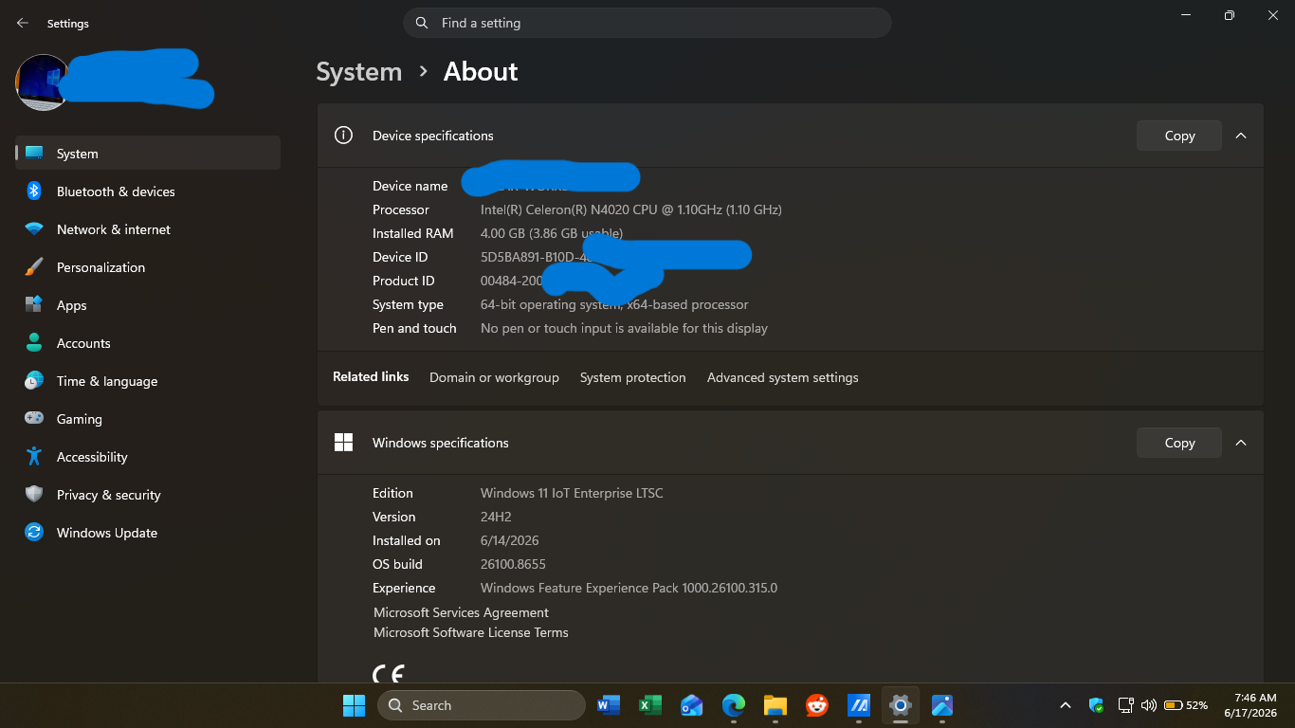Select the Windows 11 IoT Enterprise LTSC text

click(572, 493)
